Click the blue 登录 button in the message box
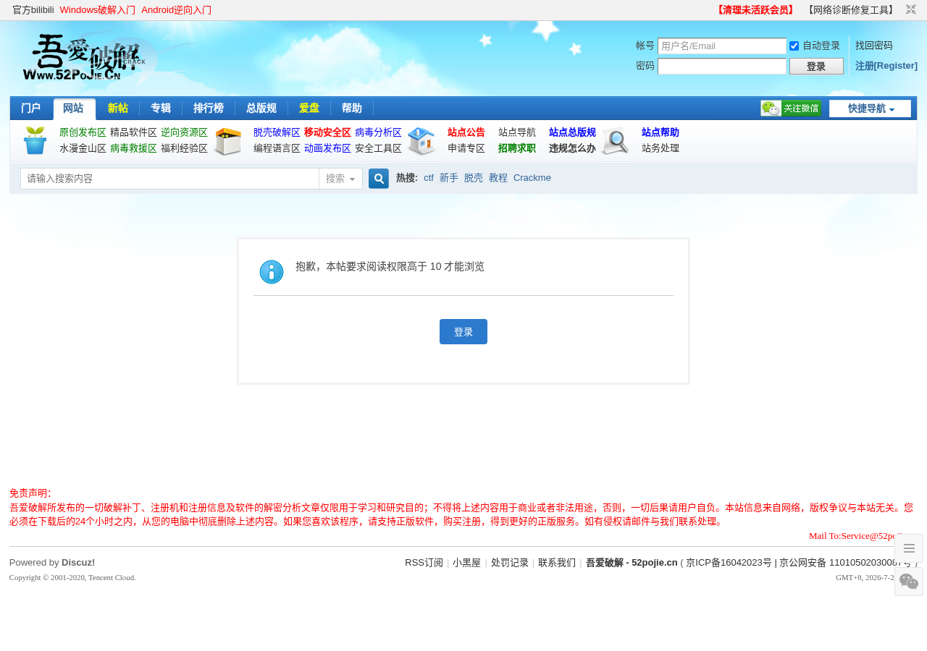Screen dimensions: 927x651 click(x=463, y=331)
